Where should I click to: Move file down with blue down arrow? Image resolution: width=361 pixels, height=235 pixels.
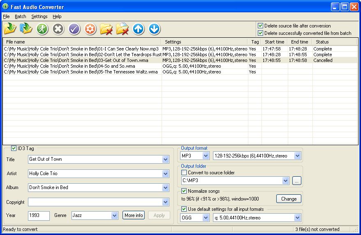click(154, 29)
